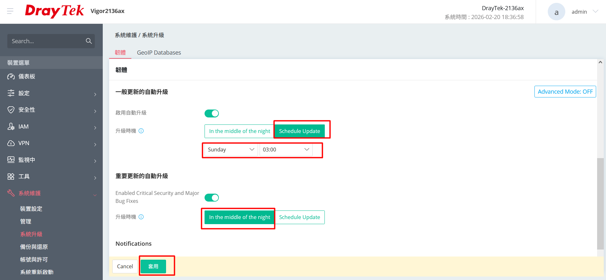Viewport: 606px width, 280px height.
Task: Open the 儀表板 dashboard icon
Action: click(x=11, y=77)
